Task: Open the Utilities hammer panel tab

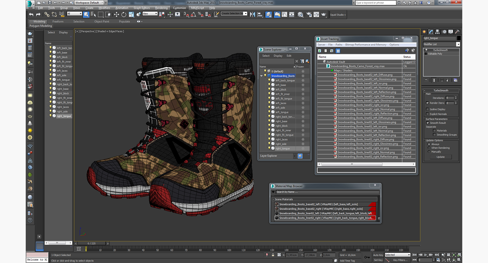Action: tap(457, 32)
